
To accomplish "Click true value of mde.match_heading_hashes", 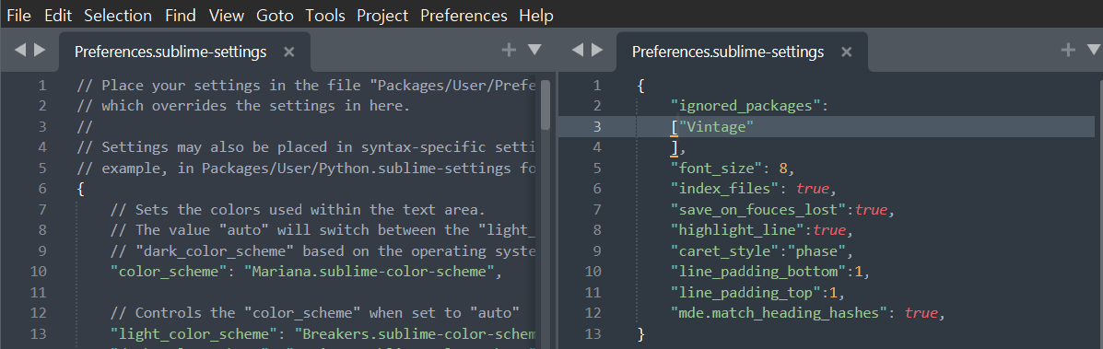I will 921,312.
